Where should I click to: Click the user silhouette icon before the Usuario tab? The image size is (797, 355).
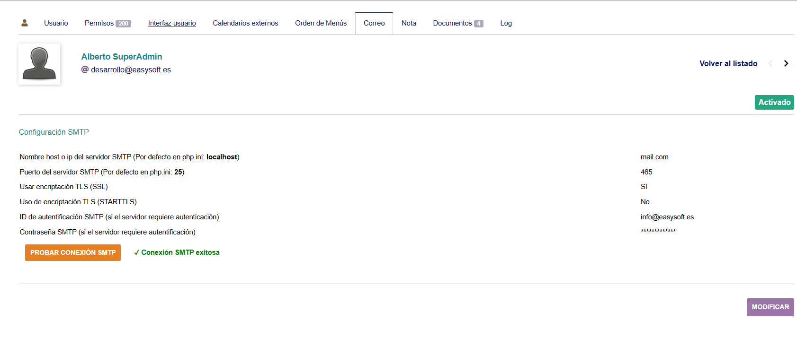coord(25,23)
